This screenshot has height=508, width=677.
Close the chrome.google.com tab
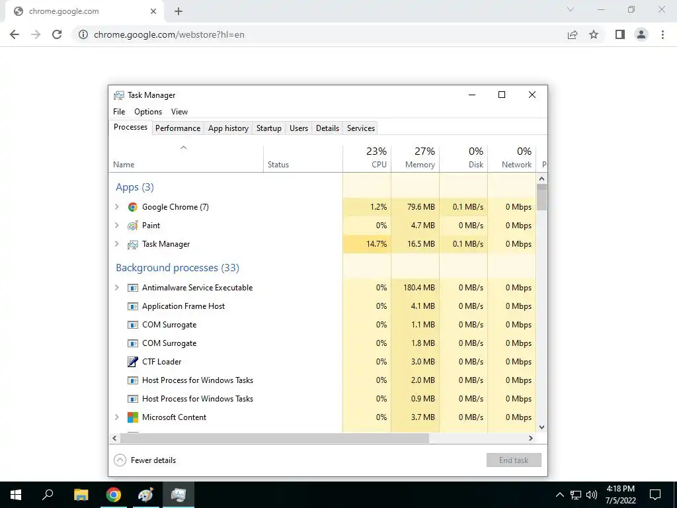click(153, 12)
